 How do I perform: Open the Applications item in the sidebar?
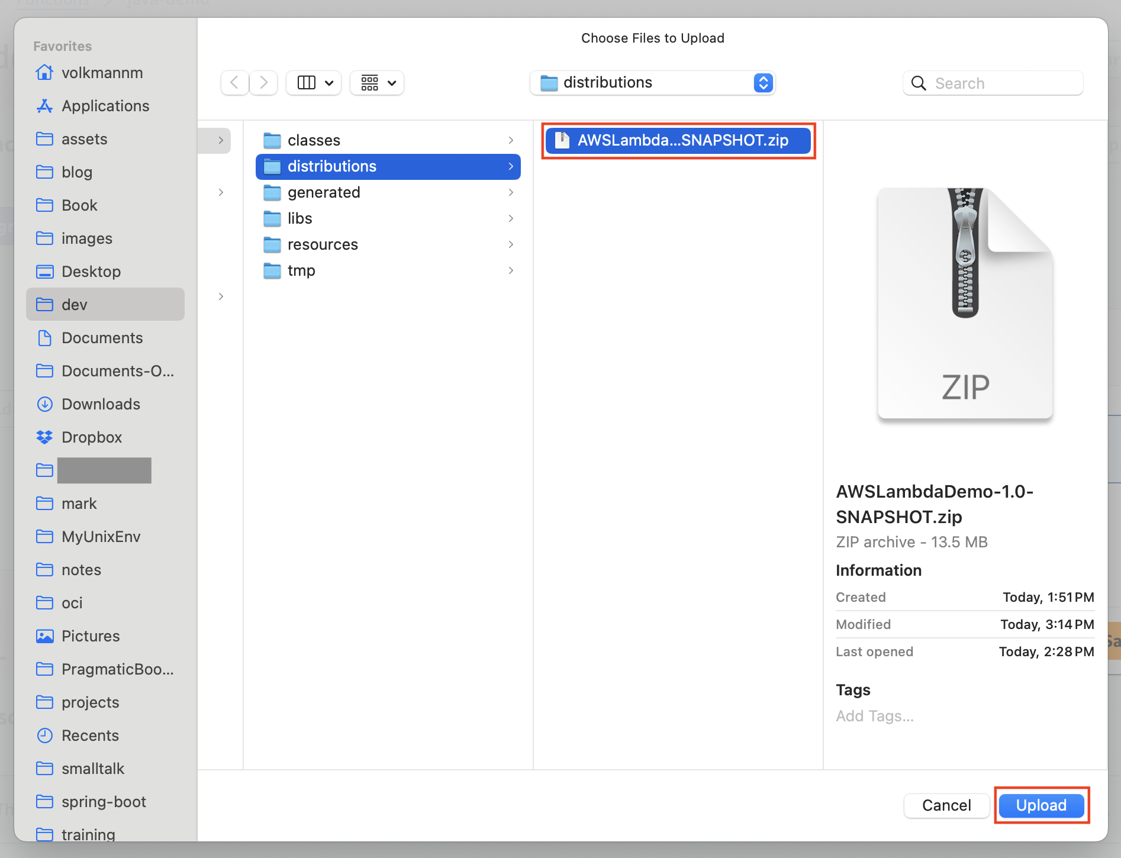click(x=105, y=106)
